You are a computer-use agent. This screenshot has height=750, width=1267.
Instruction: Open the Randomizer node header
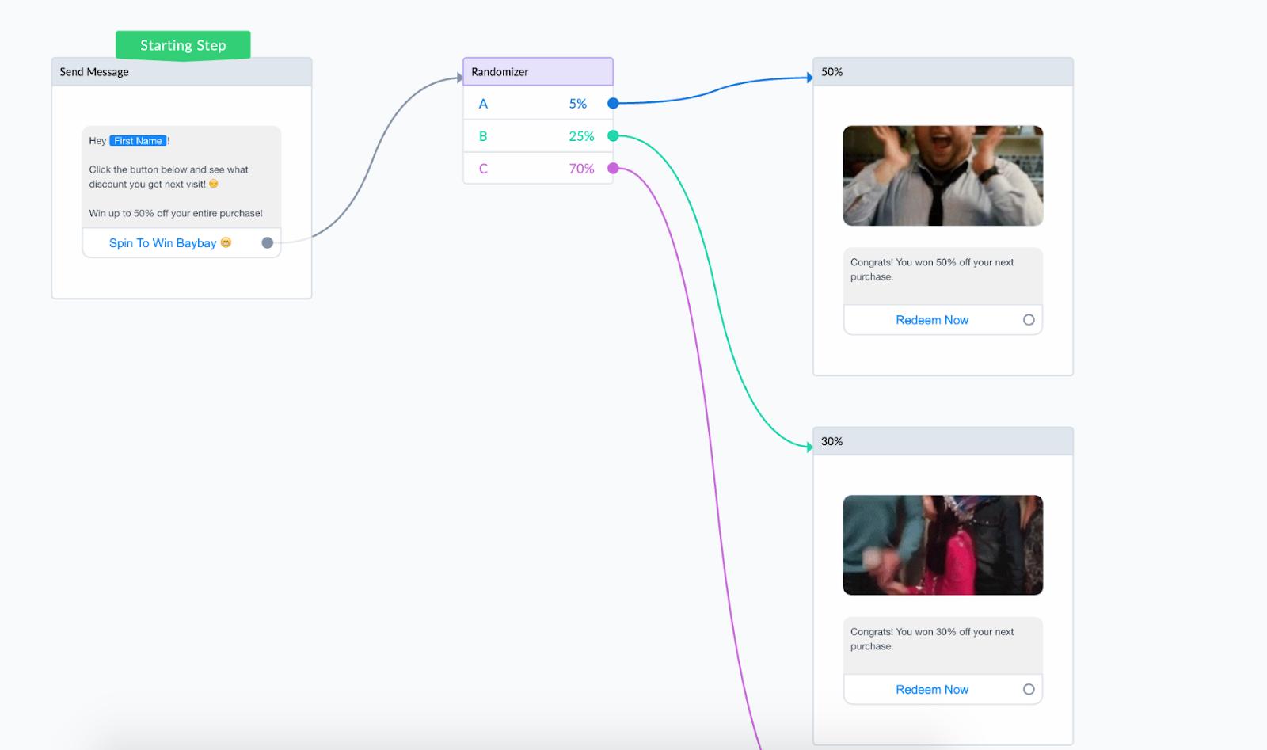click(538, 71)
